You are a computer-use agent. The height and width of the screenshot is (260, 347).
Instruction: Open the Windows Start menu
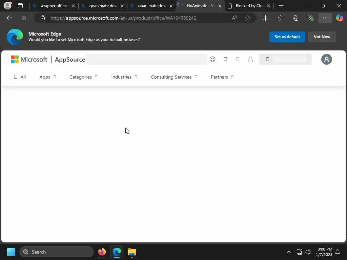coord(11,252)
